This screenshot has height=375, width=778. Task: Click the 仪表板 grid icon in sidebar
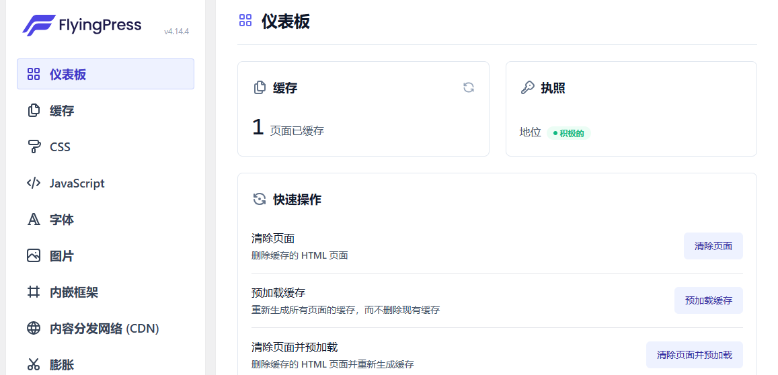34,74
